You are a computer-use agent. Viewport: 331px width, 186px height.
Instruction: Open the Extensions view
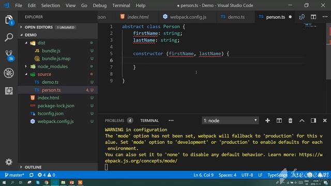click(9, 91)
